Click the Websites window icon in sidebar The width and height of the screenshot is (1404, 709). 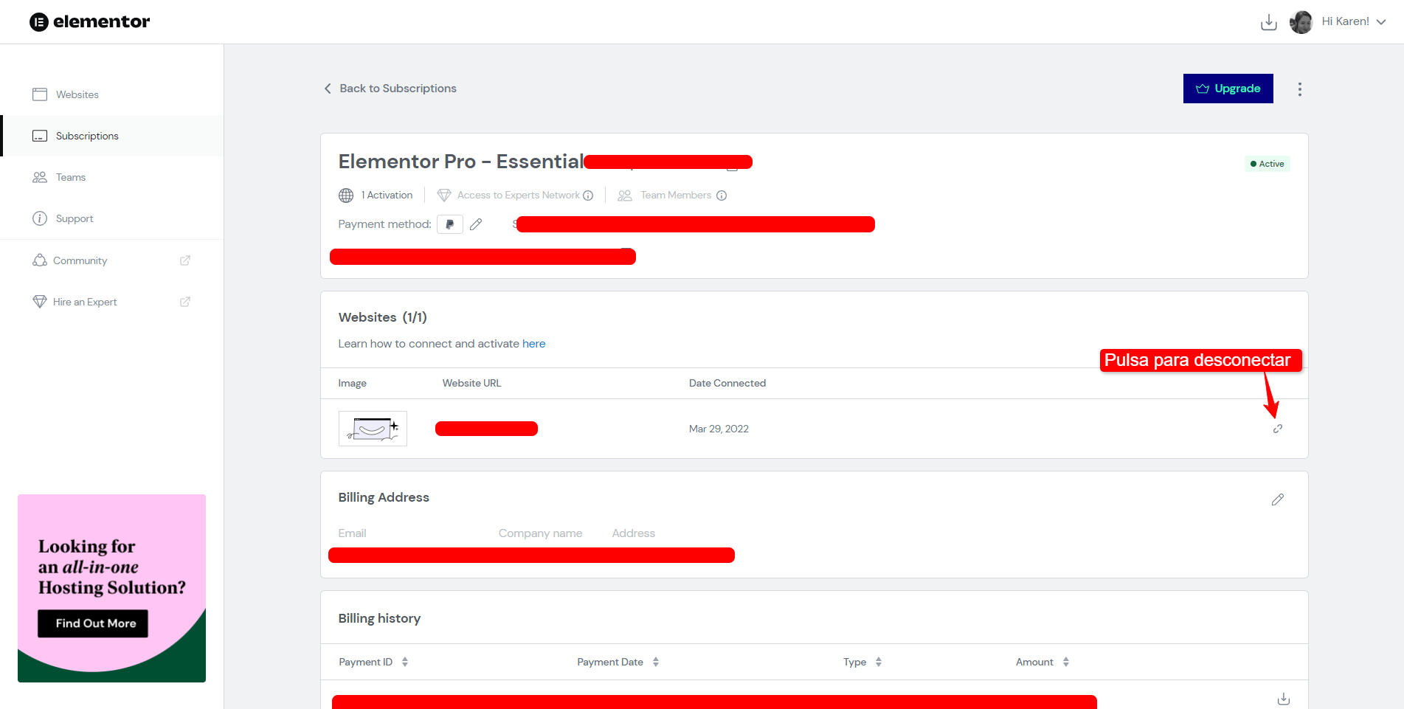[40, 94]
